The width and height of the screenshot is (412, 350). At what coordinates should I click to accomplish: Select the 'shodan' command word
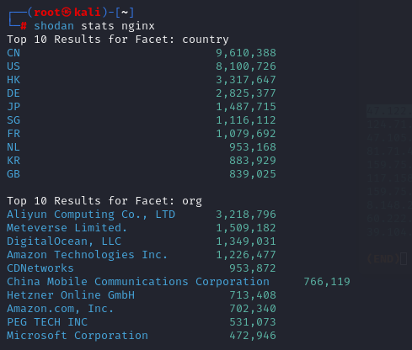click(54, 26)
